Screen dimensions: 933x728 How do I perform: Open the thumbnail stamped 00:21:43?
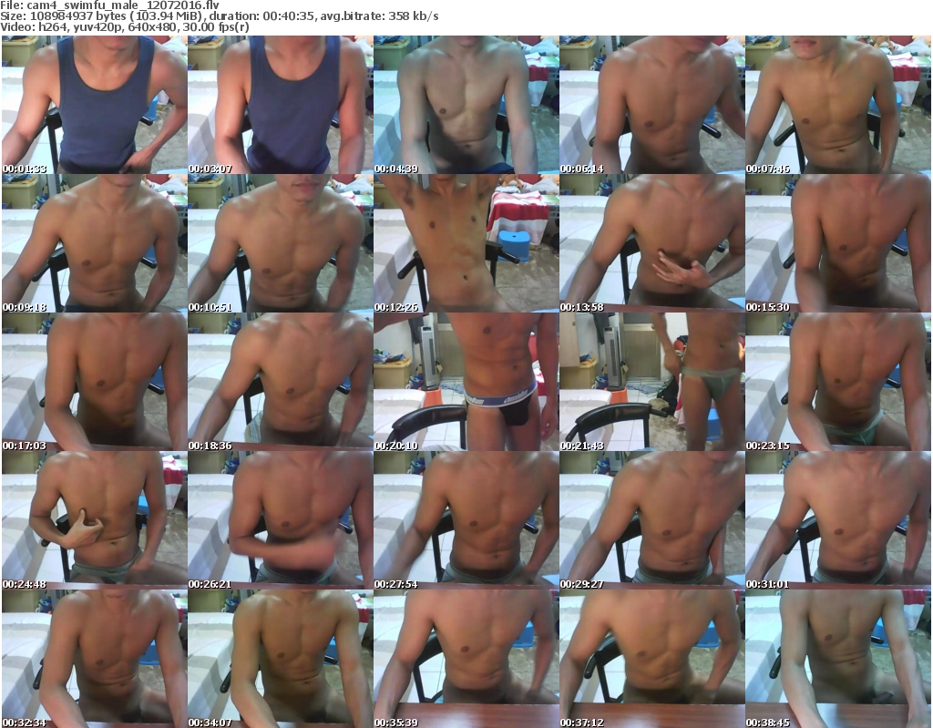coord(652,382)
